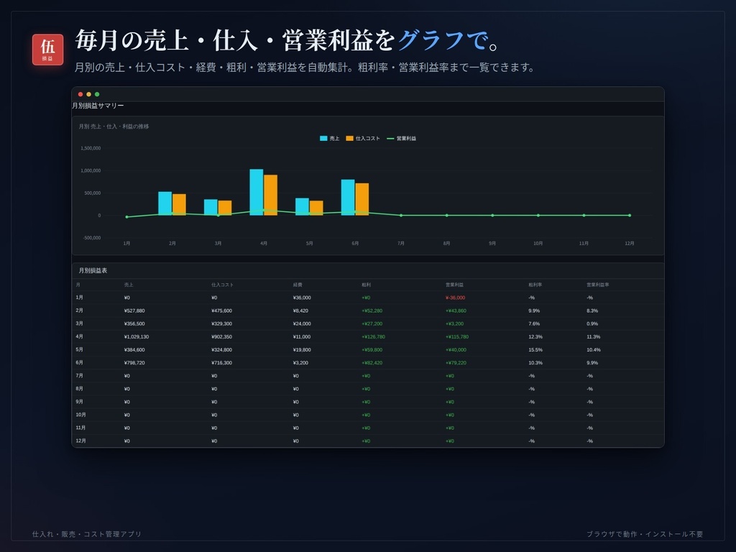Click the 月別 売上・仕入・利益の推移 chart title
Image resolution: width=736 pixels, height=552 pixels.
pos(114,126)
